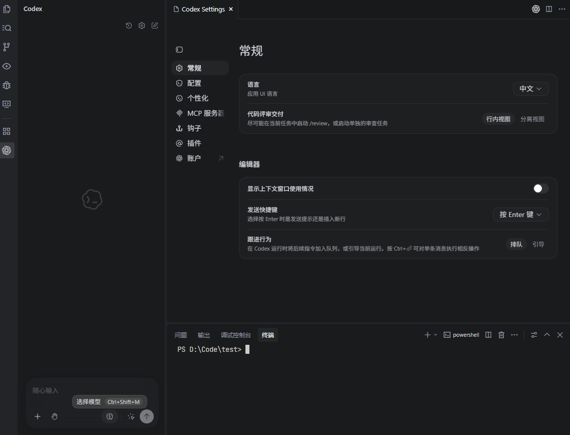570x435 pixels.
Task: Focus the 随心输入 chat input field
Action: (92, 390)
